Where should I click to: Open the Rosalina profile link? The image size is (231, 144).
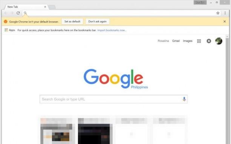(x=163, y=41)
